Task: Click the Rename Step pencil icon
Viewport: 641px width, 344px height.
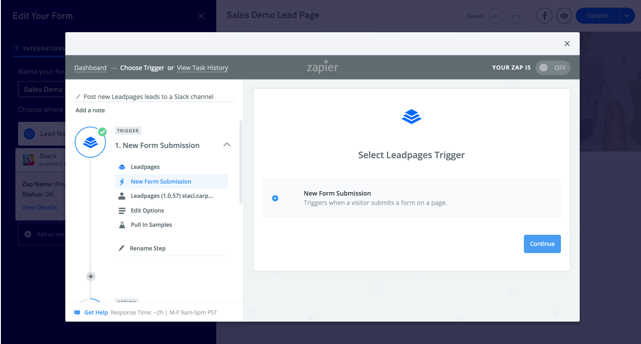Action: click(121, 248)
